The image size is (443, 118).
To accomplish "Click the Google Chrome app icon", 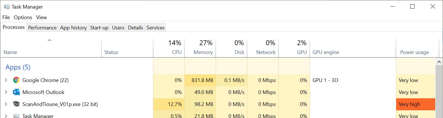I will (16, 80).
